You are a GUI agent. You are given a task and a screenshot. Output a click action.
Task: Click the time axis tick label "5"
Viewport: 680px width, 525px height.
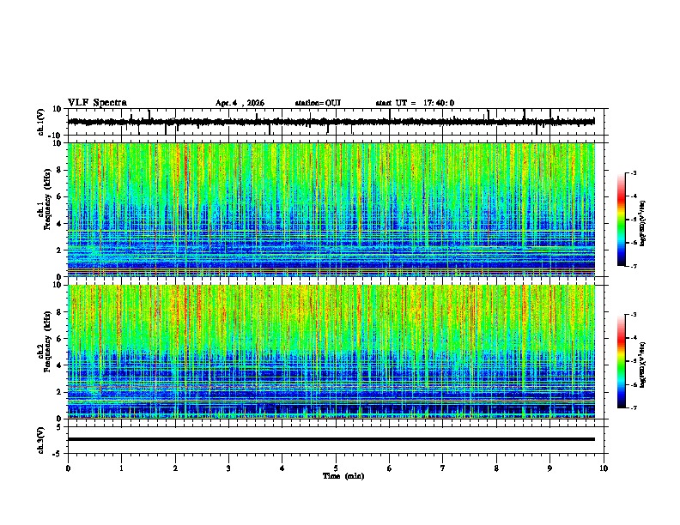pos(336,468)
